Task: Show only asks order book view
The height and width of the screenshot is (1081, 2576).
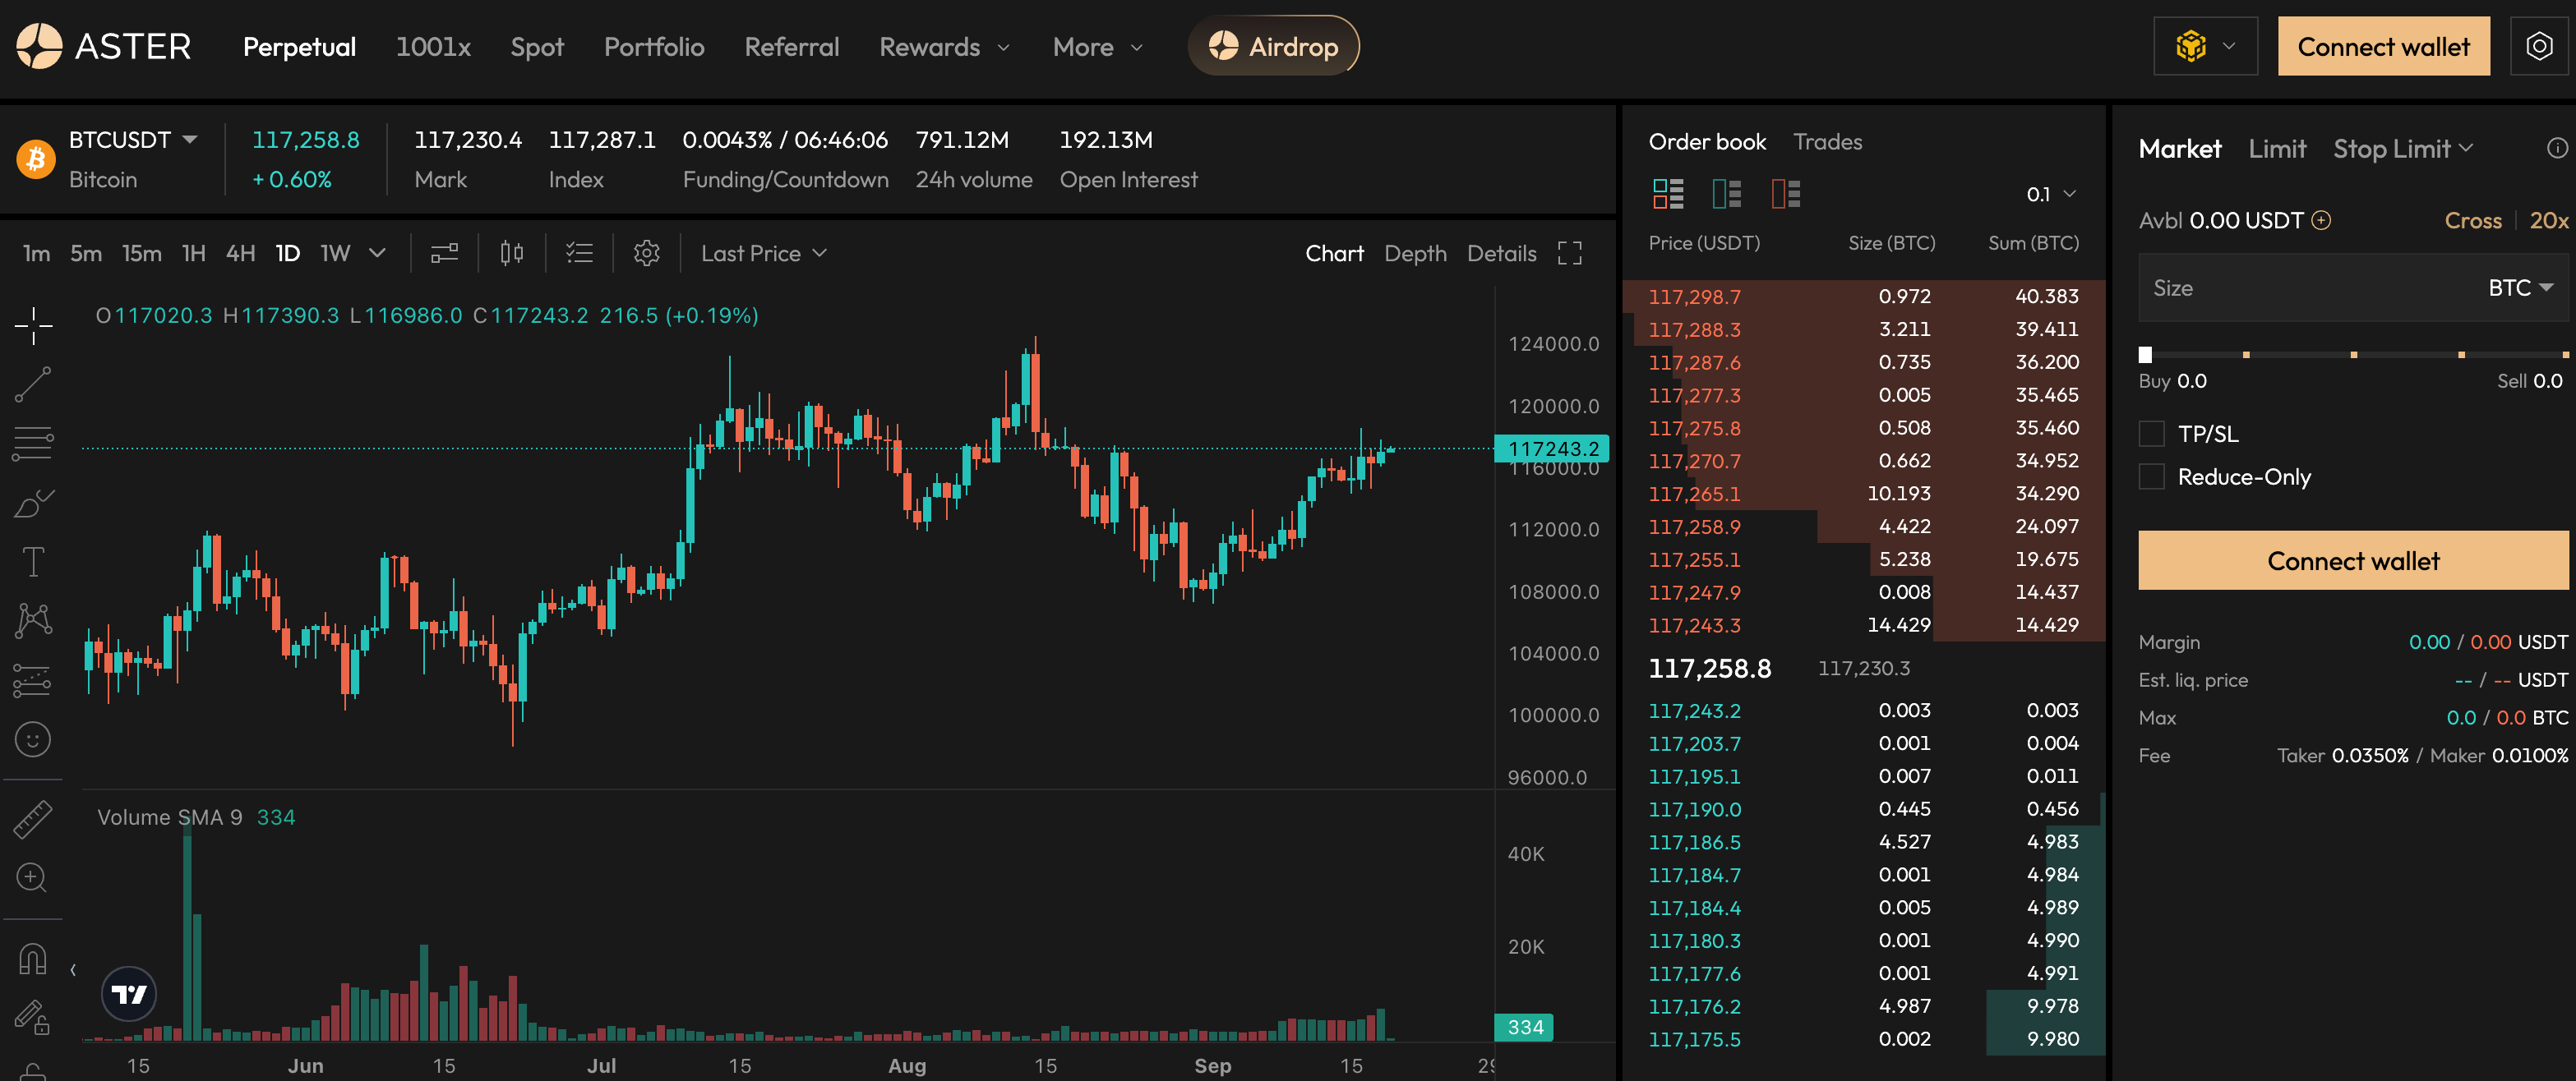Action: pos(1785,194)
